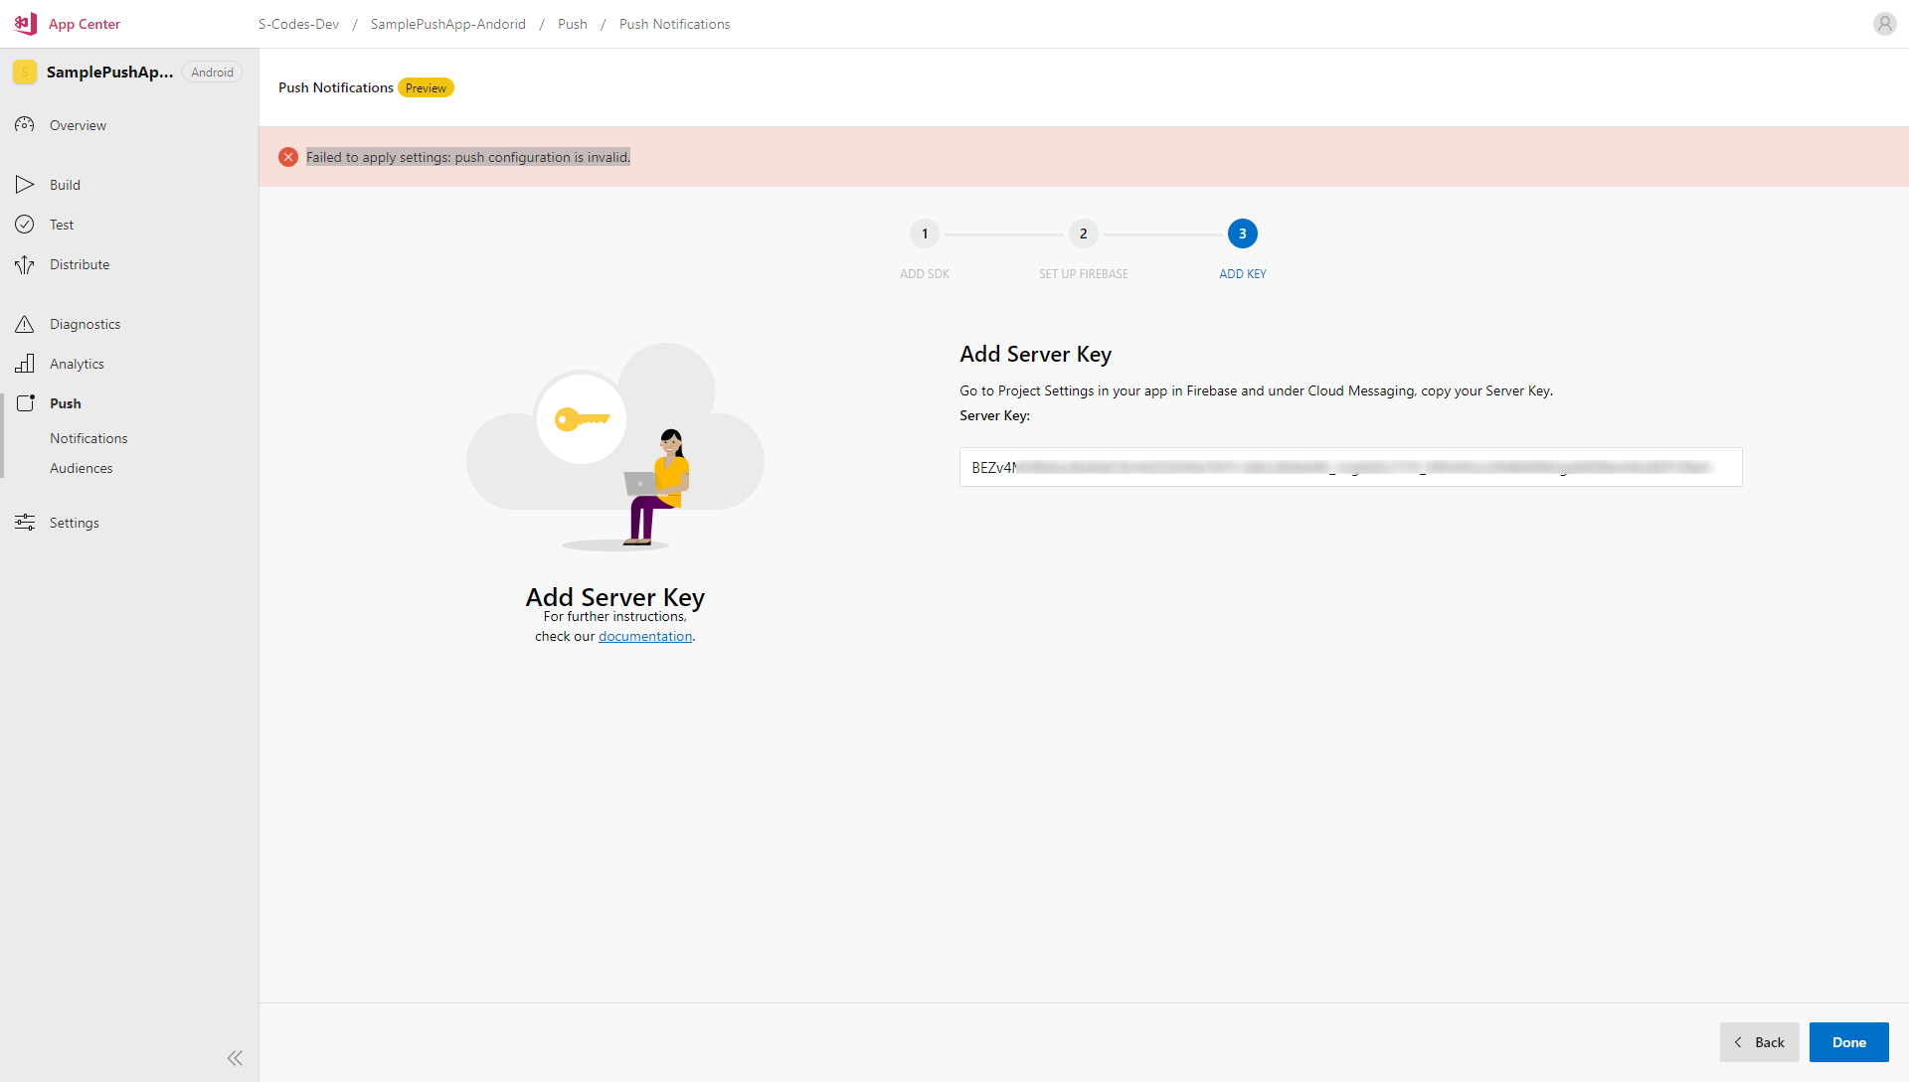Click the Push notifications icon

[x=24, y=402]
